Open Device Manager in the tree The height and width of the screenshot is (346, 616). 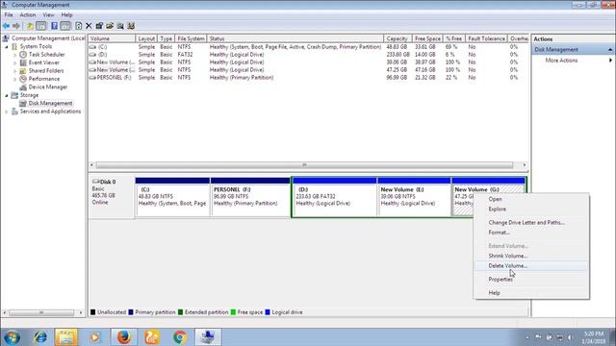48,87
